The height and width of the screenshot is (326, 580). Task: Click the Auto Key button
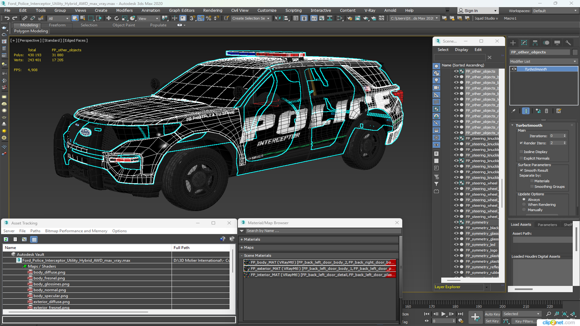[492, 314]
